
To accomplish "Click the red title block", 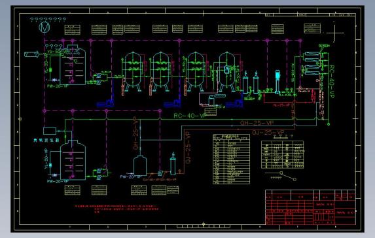I will tap(310, 207).
